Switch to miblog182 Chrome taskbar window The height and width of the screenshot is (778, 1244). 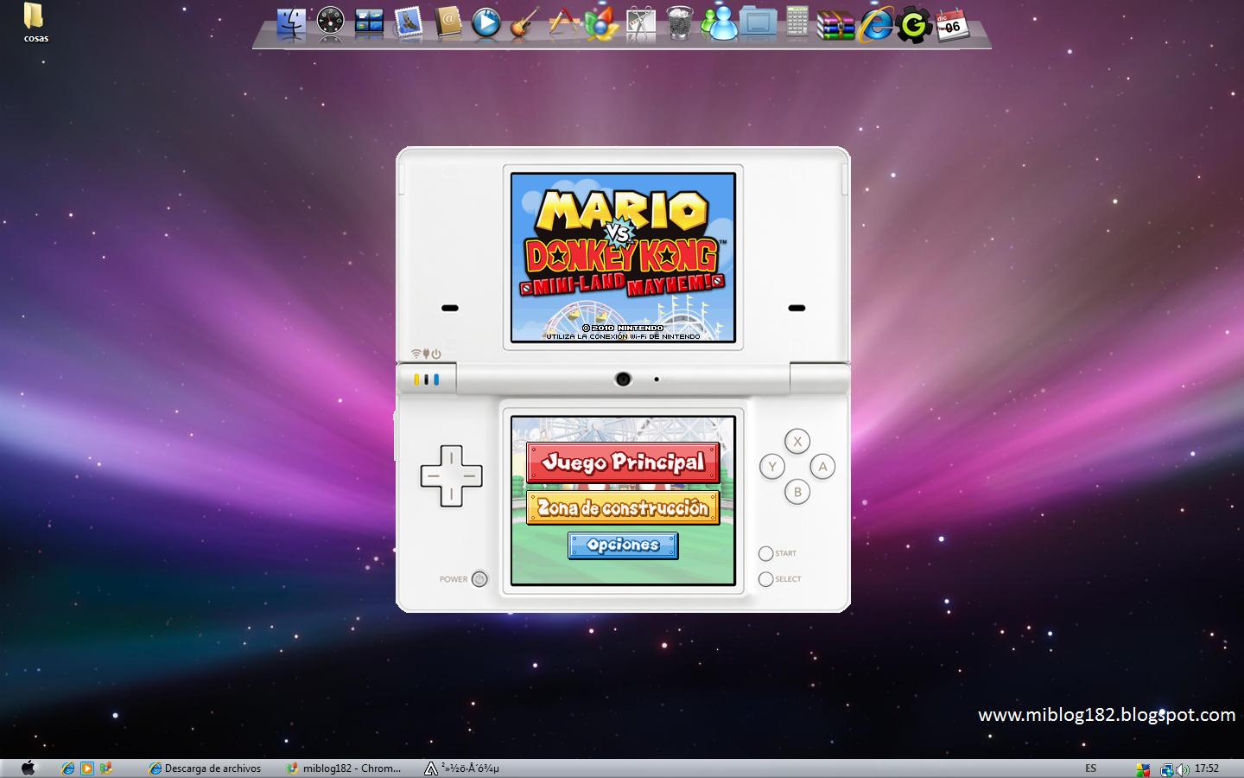tap(345, 768)
